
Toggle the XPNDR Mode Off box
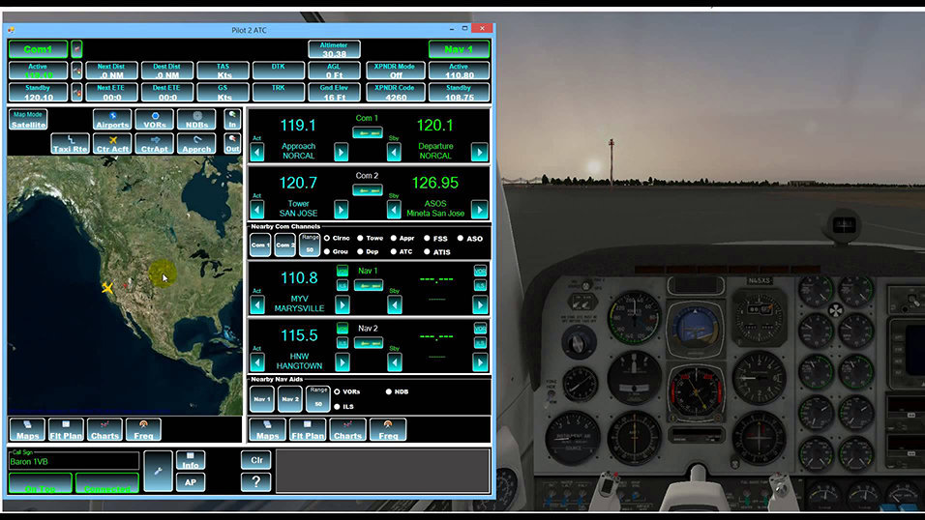[x=394, y=71]
